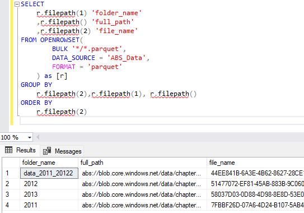Select full_path cell in row 1
Viewport: 304px width, 213px height.
coord(143,173)
